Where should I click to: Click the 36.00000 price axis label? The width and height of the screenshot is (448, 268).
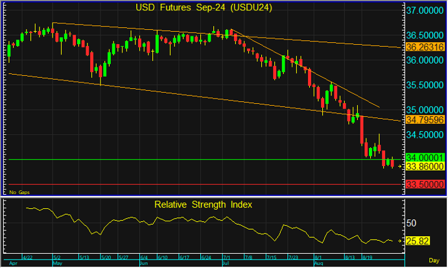pos(425,60)
